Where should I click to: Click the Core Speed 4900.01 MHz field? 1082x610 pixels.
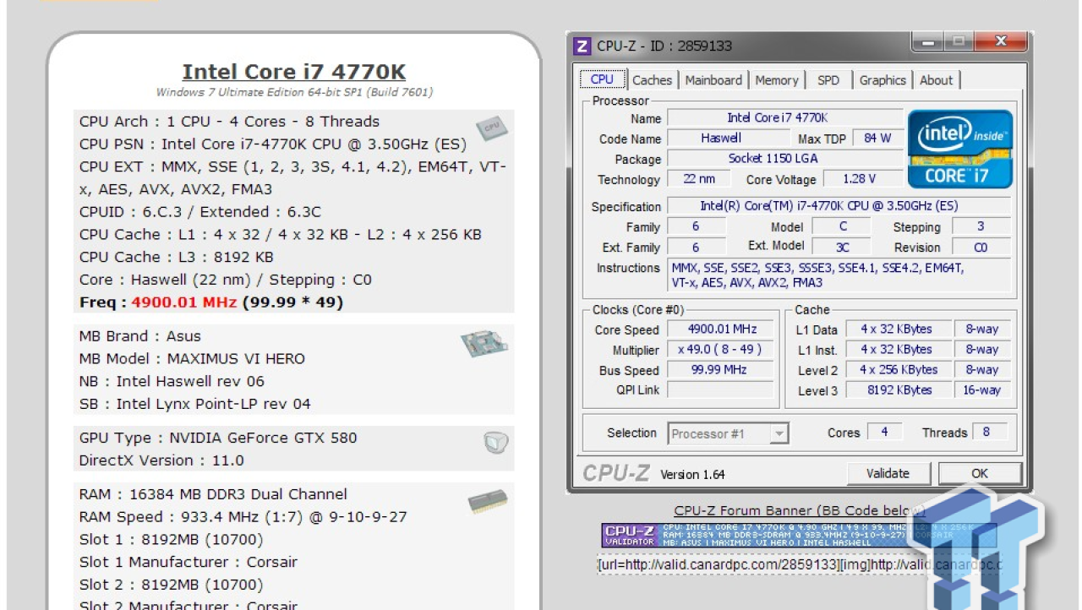tap(720, 330)
